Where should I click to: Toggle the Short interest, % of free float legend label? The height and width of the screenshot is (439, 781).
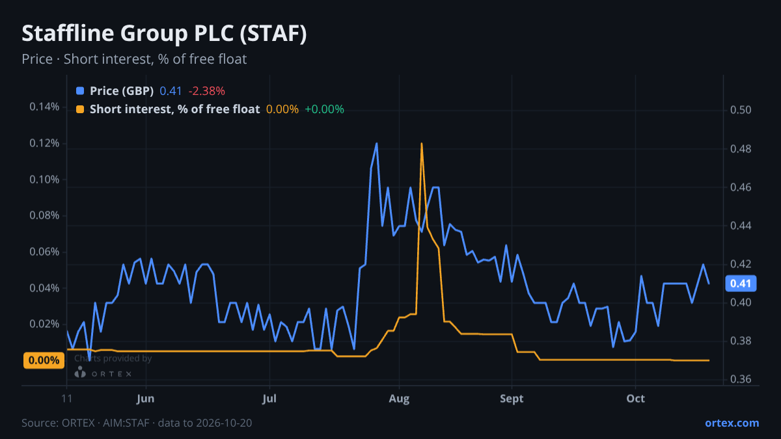pyautogui.click(x=174, y=109)
